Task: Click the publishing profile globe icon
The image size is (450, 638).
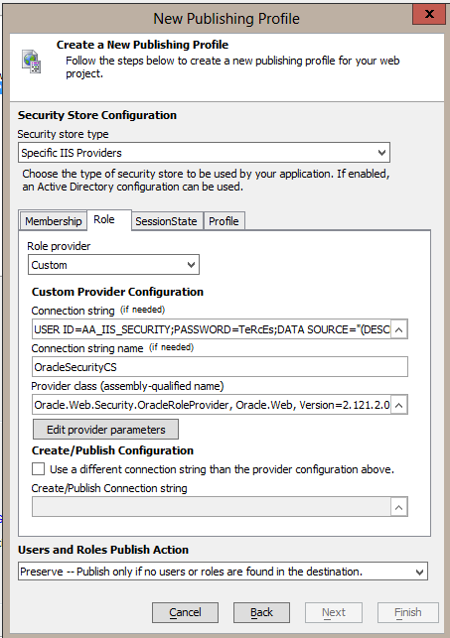Action: (x=32, y=62)
